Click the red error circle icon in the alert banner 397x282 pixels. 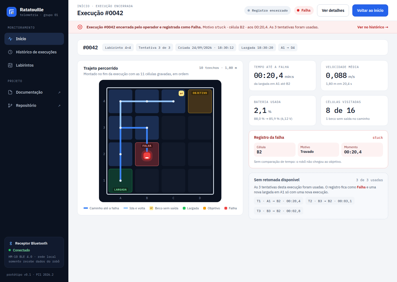coord(80,27)
